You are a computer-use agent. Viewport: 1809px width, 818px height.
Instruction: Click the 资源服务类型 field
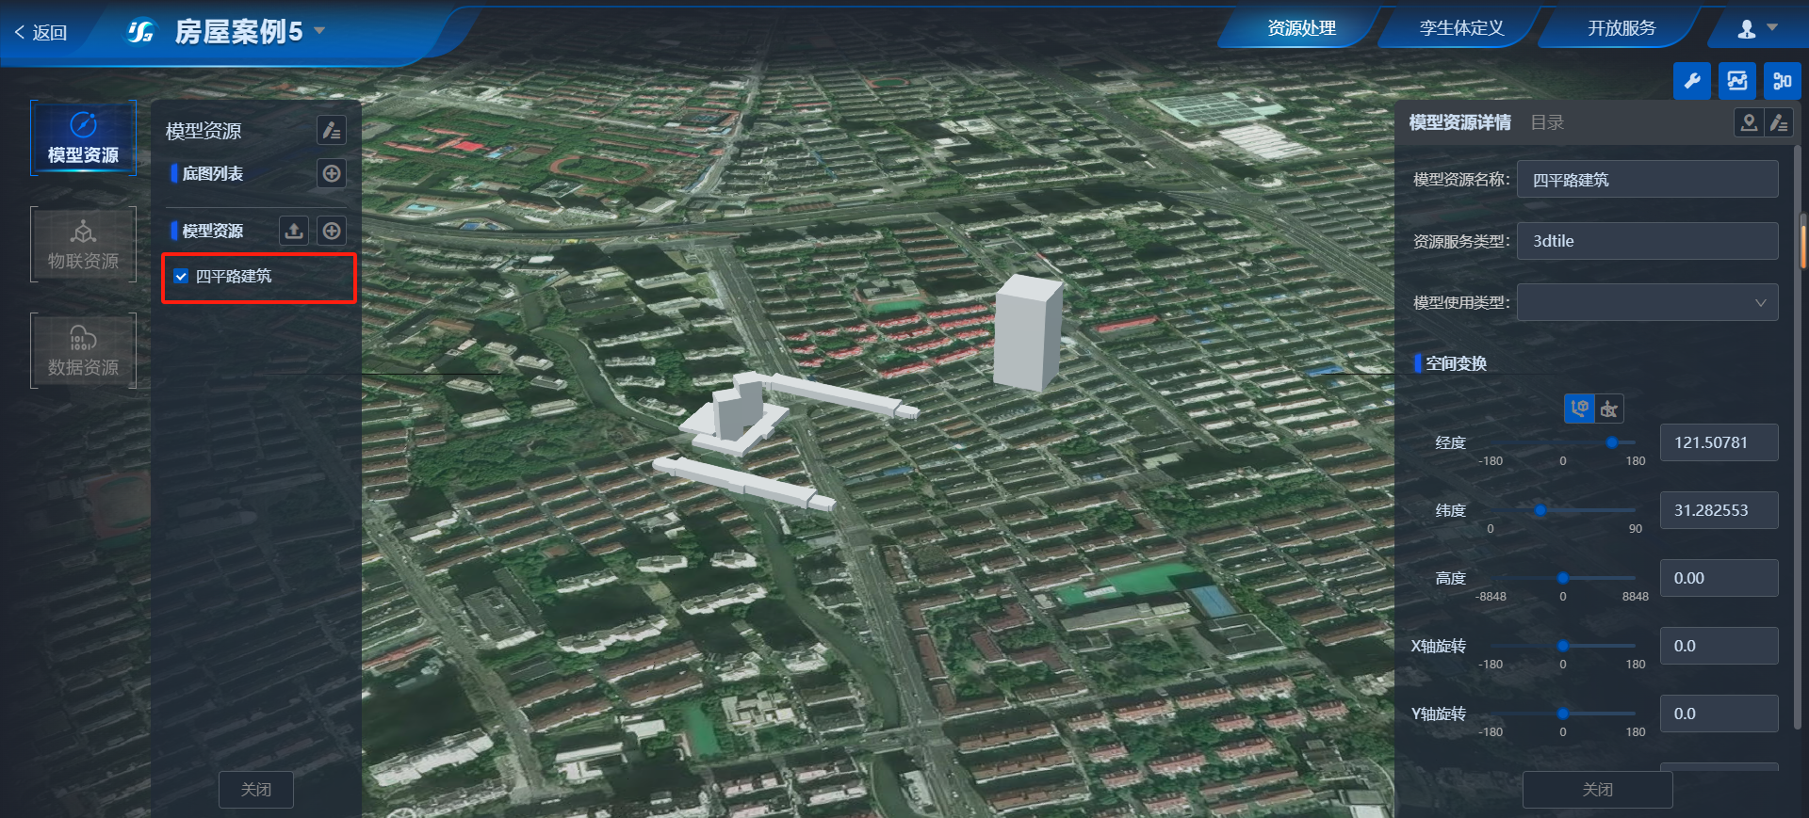click(1648, 241)
